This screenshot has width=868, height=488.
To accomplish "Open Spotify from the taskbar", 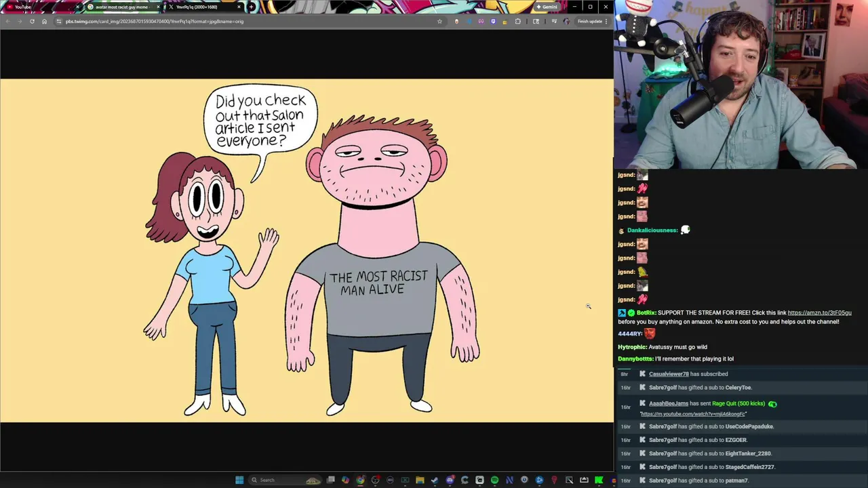I will (495, 480).
